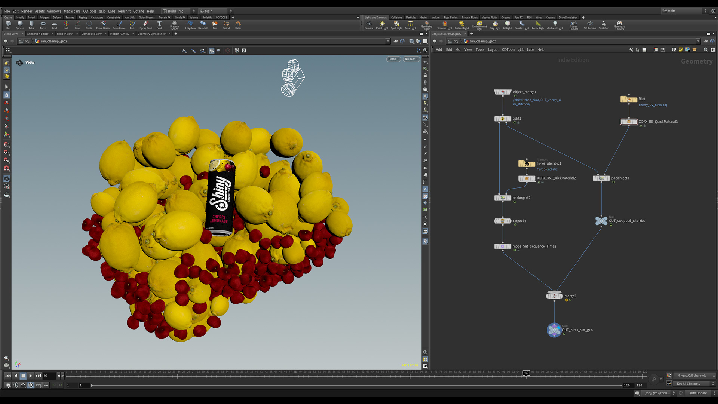The image size is (718, 404).
Task: Click the Switcher camera shelf tool
Action: [604, 25]
